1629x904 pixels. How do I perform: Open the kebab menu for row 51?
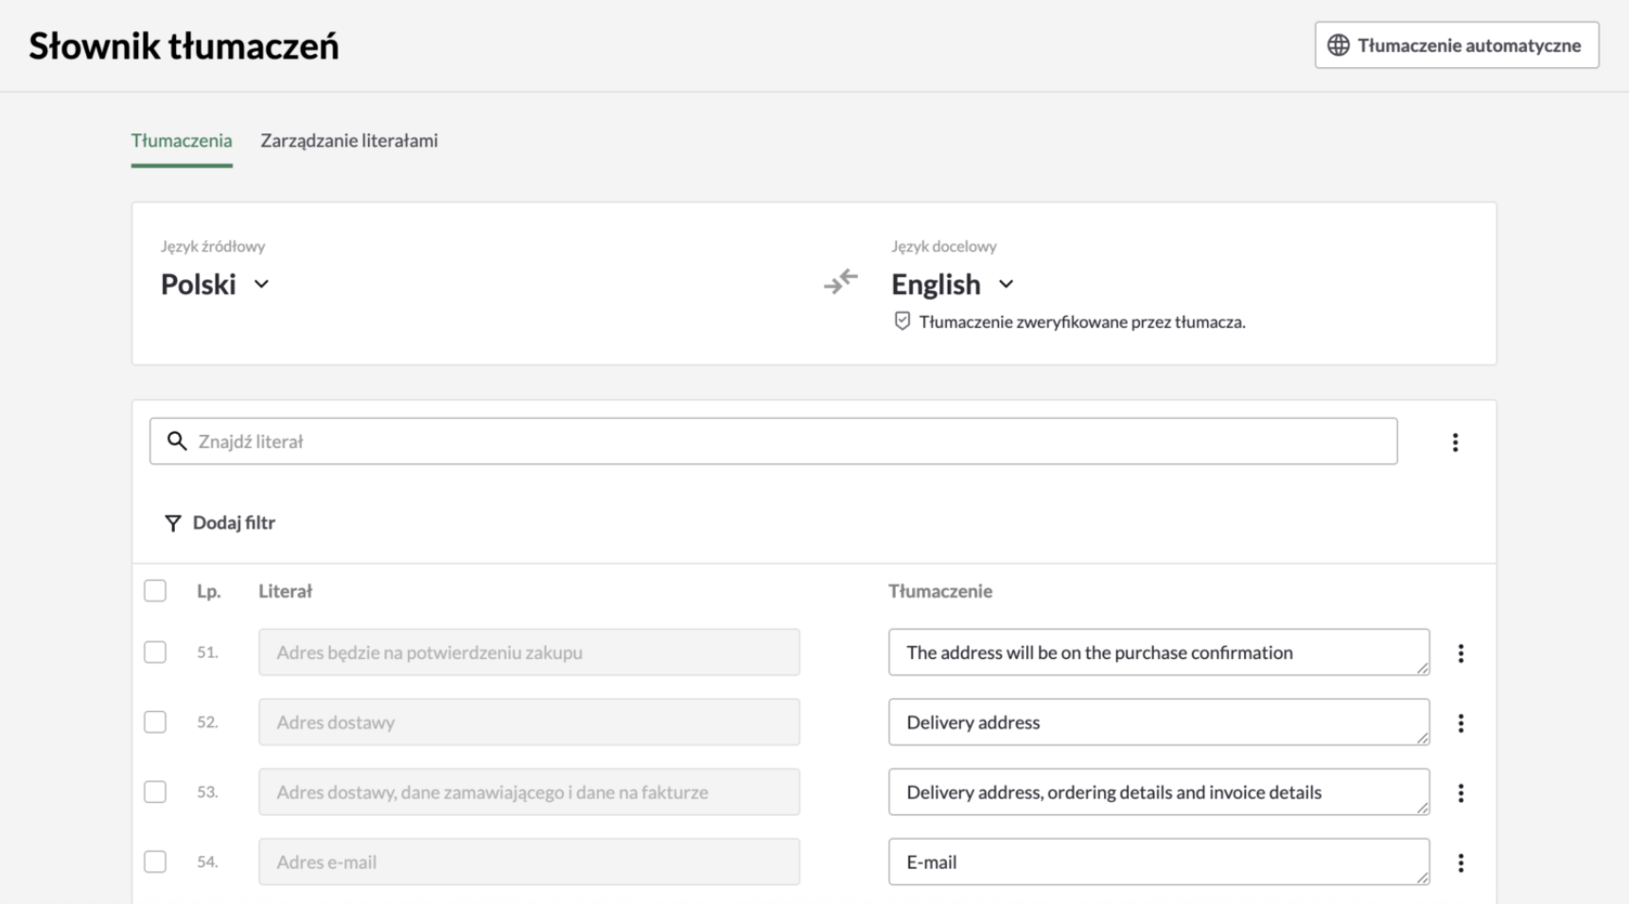coord(1461,653)
